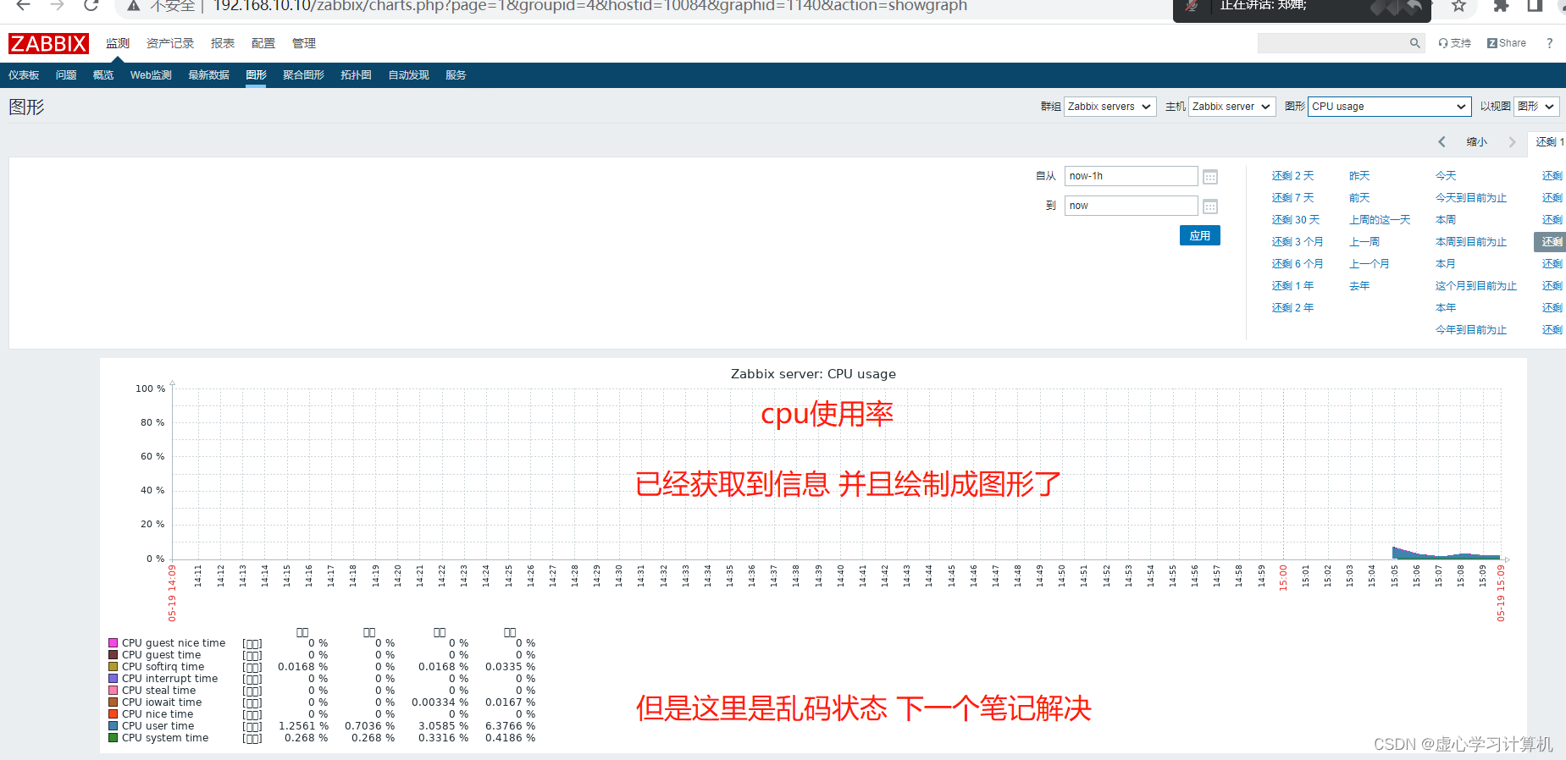Go to the Problems submenu
The width and height of the screenshot is (1566, 760).
(66, 75)
